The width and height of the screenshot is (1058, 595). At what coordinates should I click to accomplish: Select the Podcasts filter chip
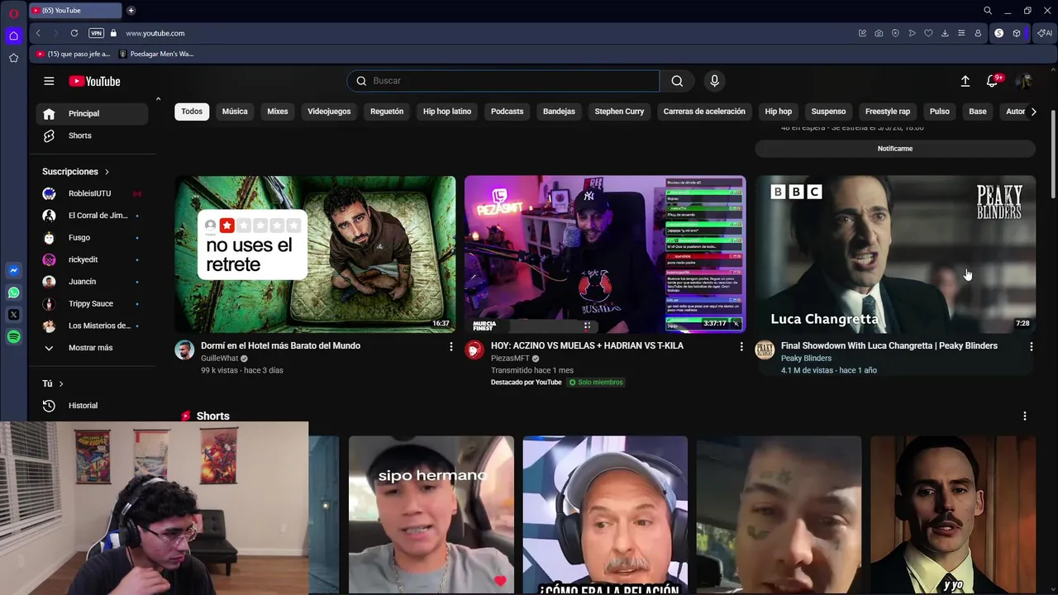coord(507,112)
